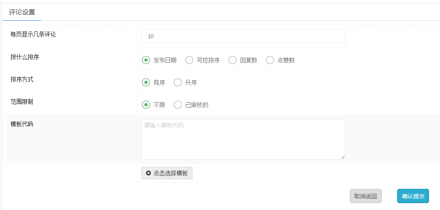Click the 按什么排序 row label

click(x=24, y=57)
